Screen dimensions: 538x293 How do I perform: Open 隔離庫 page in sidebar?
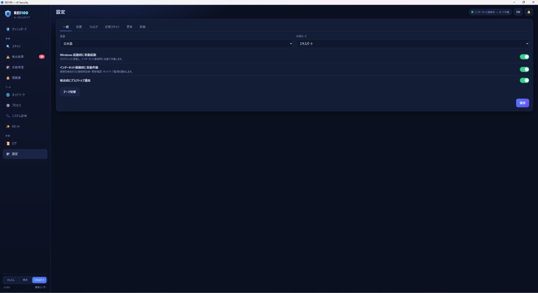tap(25, 78)
